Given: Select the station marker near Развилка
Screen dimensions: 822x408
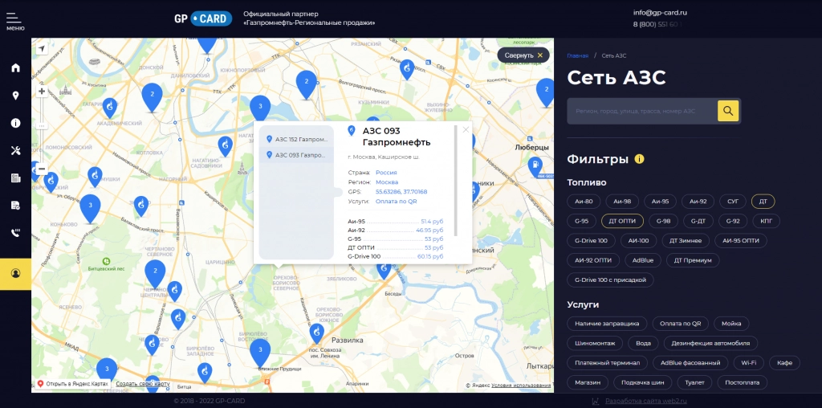Looking at the screenshot, I should pyautogui.click(x=316, y=333).
